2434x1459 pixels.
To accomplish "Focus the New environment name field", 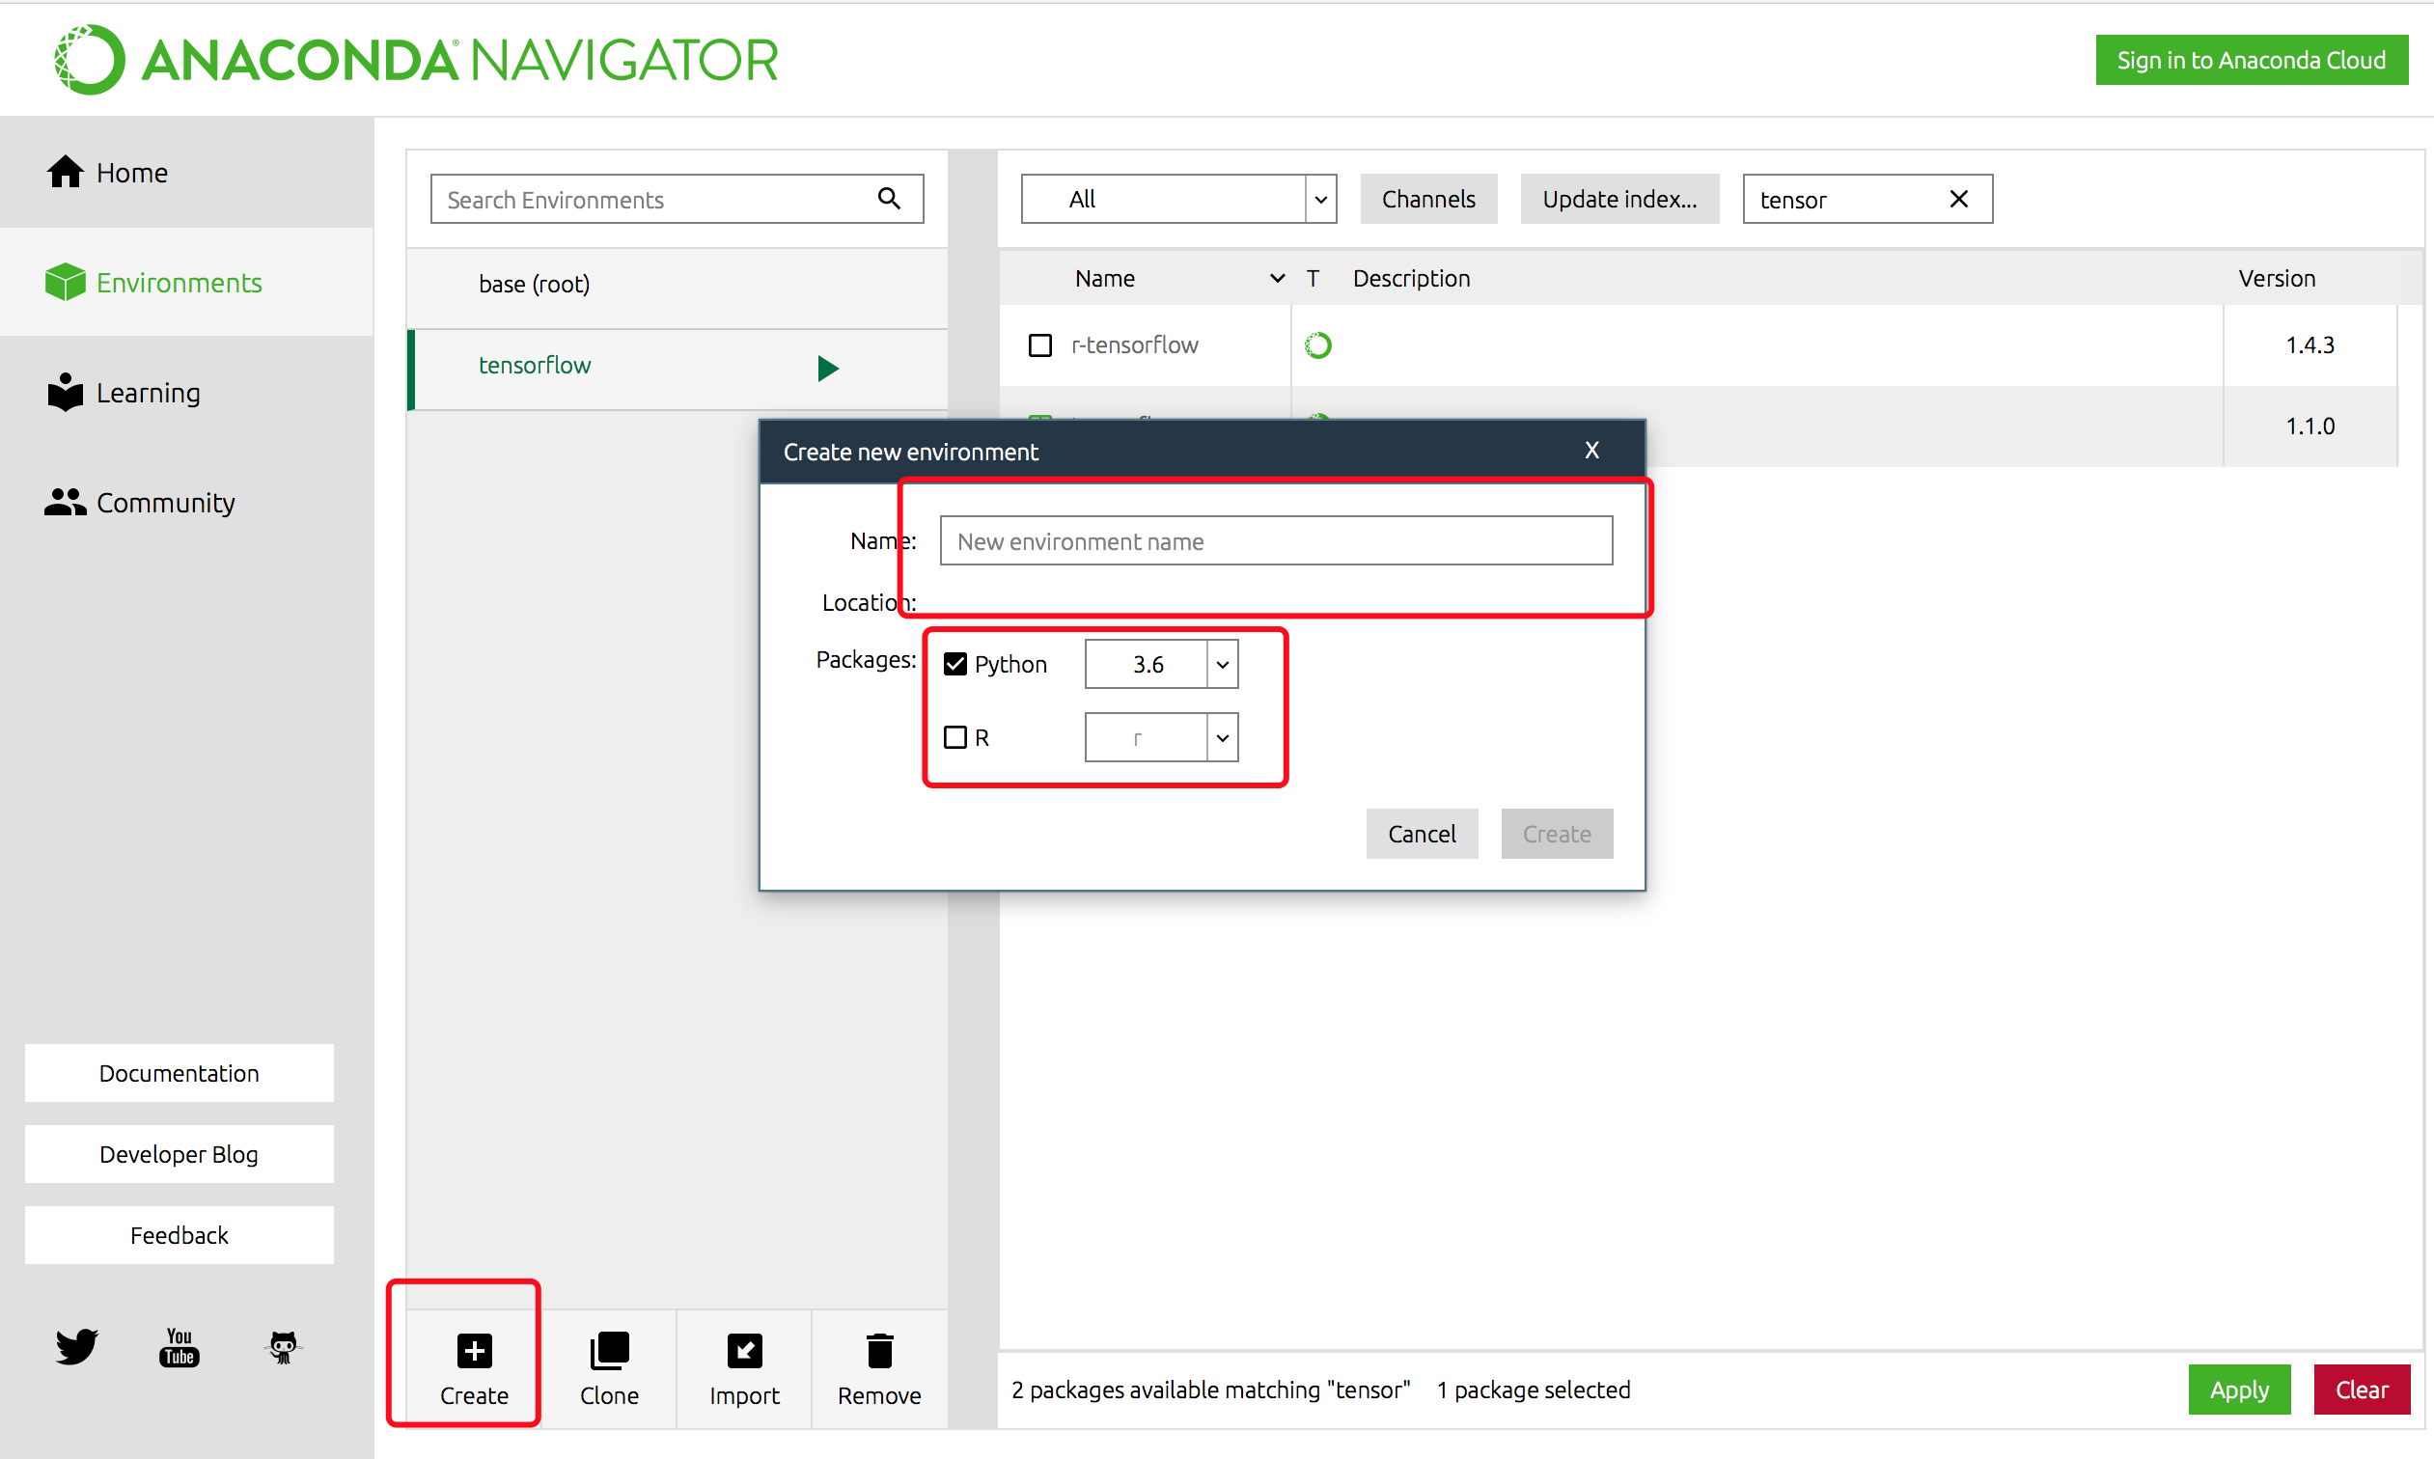I will pos(1276,540).
